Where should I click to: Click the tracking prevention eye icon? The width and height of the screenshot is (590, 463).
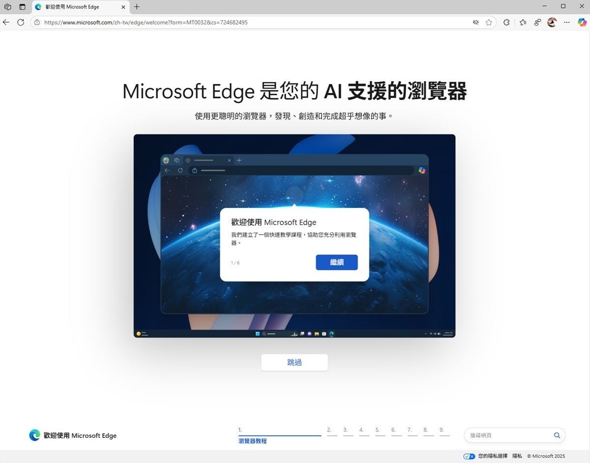[475, 22]
